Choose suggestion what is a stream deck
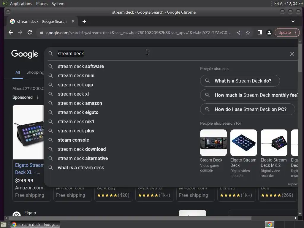 [x=81, y=168]
